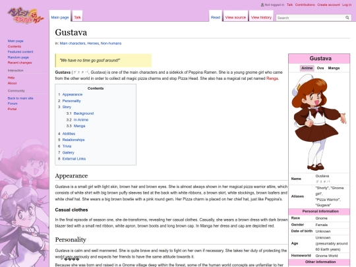356x267 pixels.
Task: Open Featured content in the sidebar
Action: pos(20,52)
